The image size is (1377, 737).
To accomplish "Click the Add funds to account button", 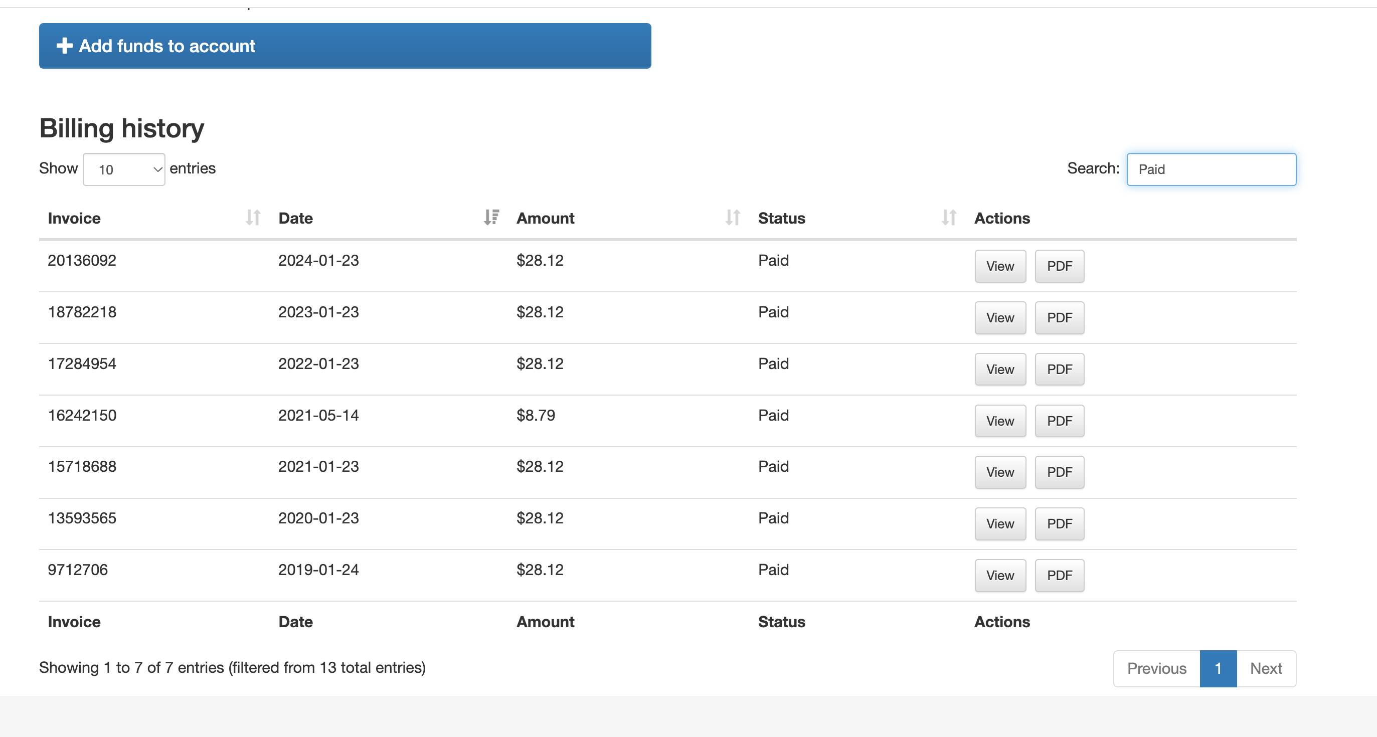I will pos(345,46).
